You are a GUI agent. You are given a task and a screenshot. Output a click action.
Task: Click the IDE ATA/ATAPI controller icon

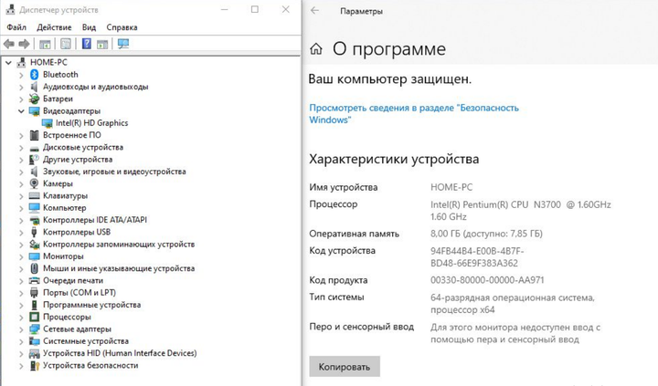(x=35, y=220)
